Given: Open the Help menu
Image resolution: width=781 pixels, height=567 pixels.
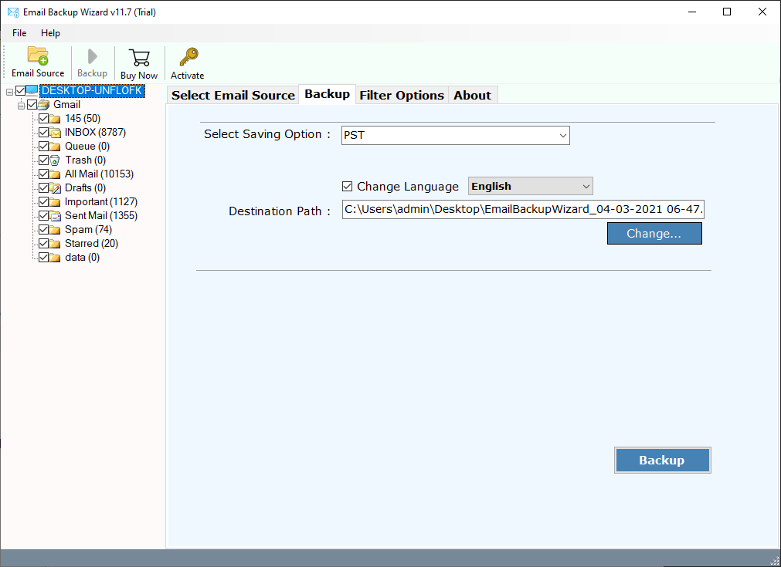Looking at the screenshot, I should click(50, 33).
